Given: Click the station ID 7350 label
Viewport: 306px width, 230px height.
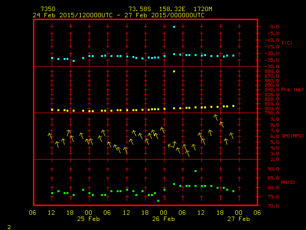Looking at the screenshot, I should click(48, 9).
